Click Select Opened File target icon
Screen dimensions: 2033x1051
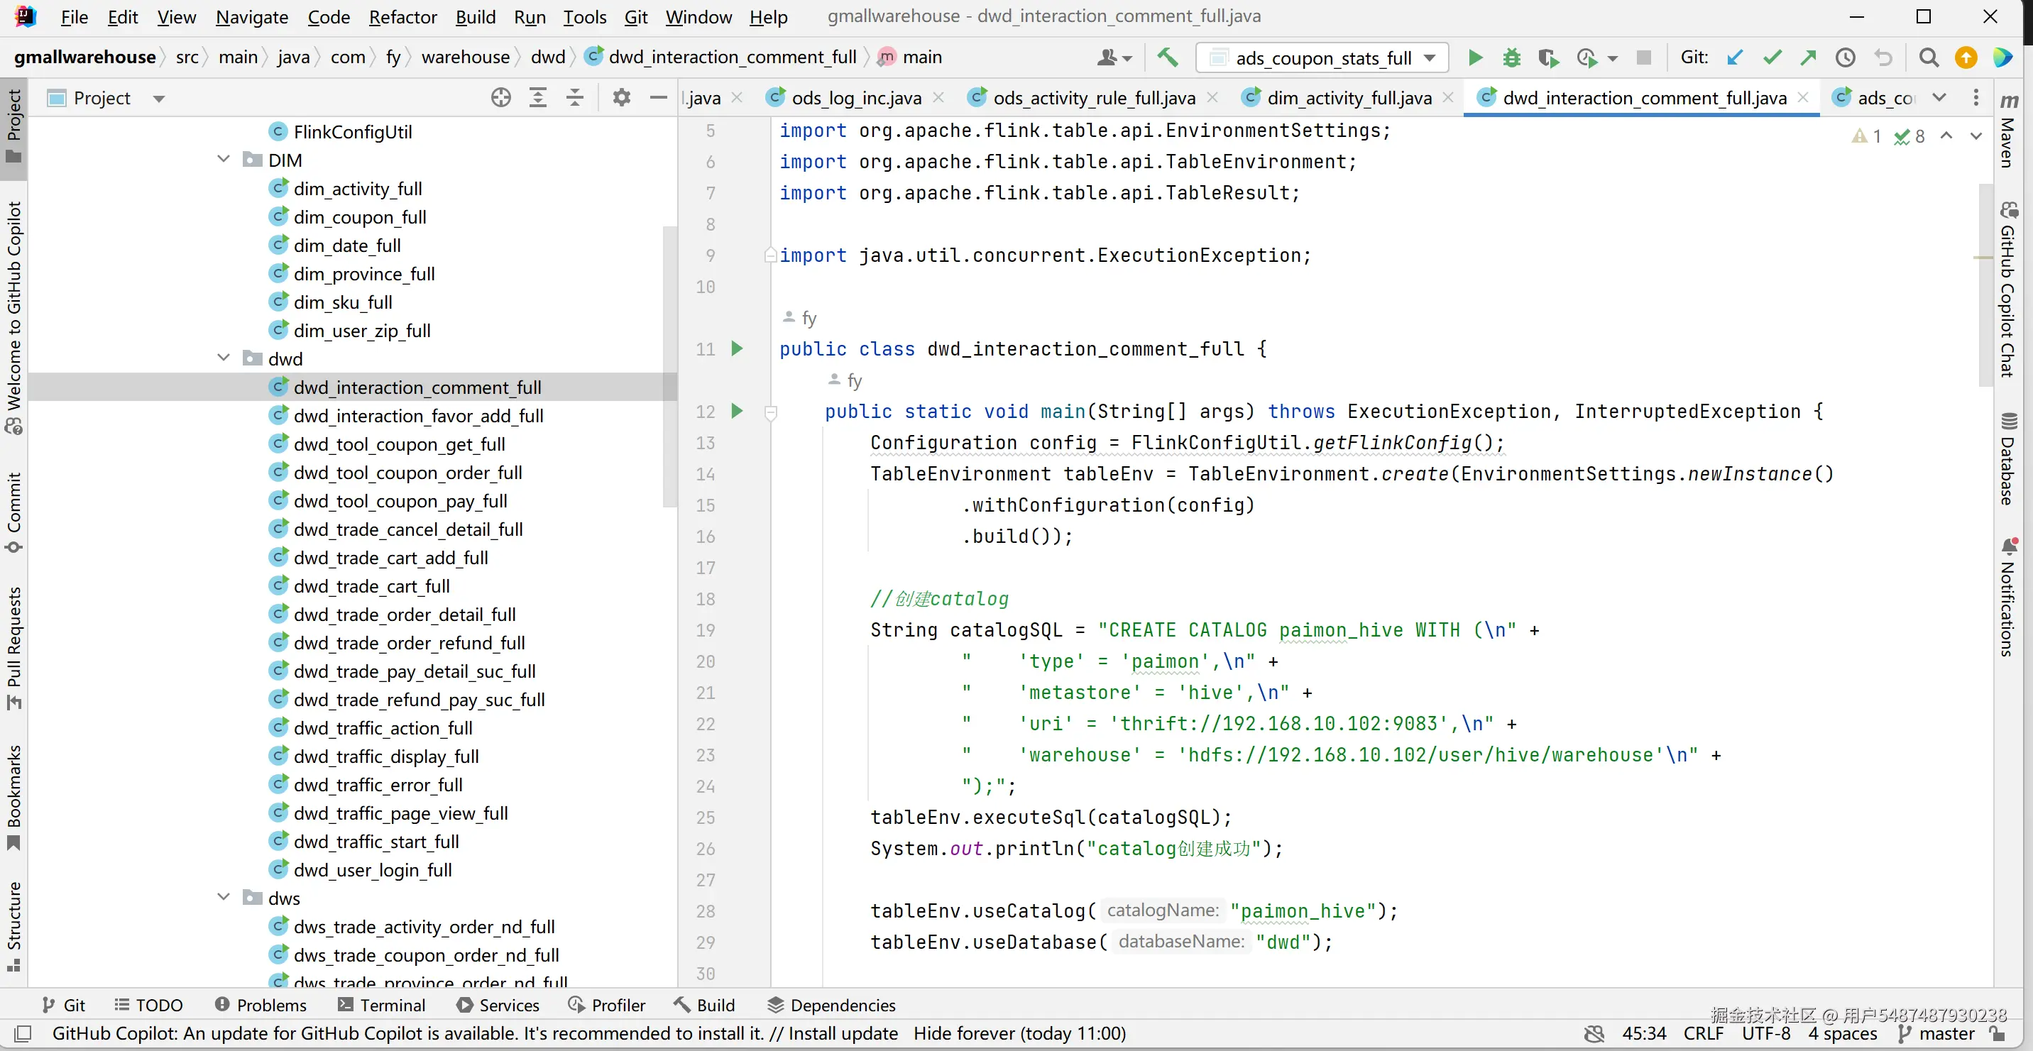tap(500, 98)
